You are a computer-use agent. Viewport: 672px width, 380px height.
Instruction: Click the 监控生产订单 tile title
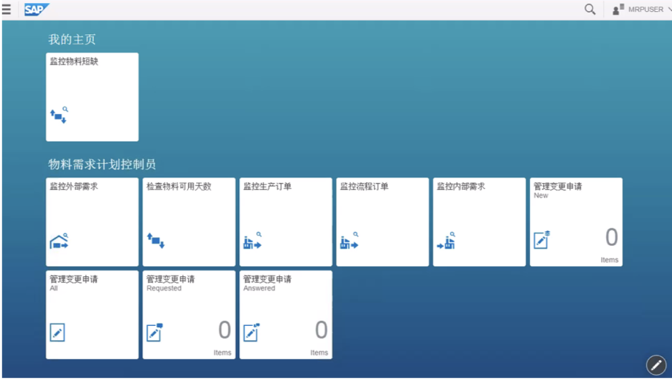268,187
